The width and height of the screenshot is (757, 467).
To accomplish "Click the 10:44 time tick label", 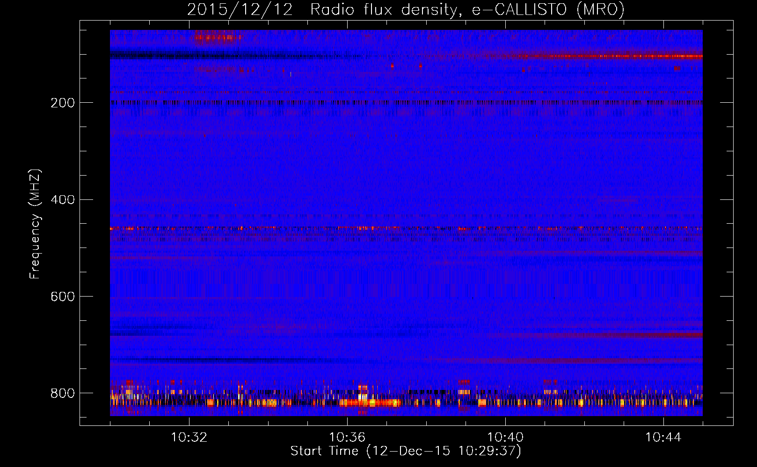I will coord(663,438).
